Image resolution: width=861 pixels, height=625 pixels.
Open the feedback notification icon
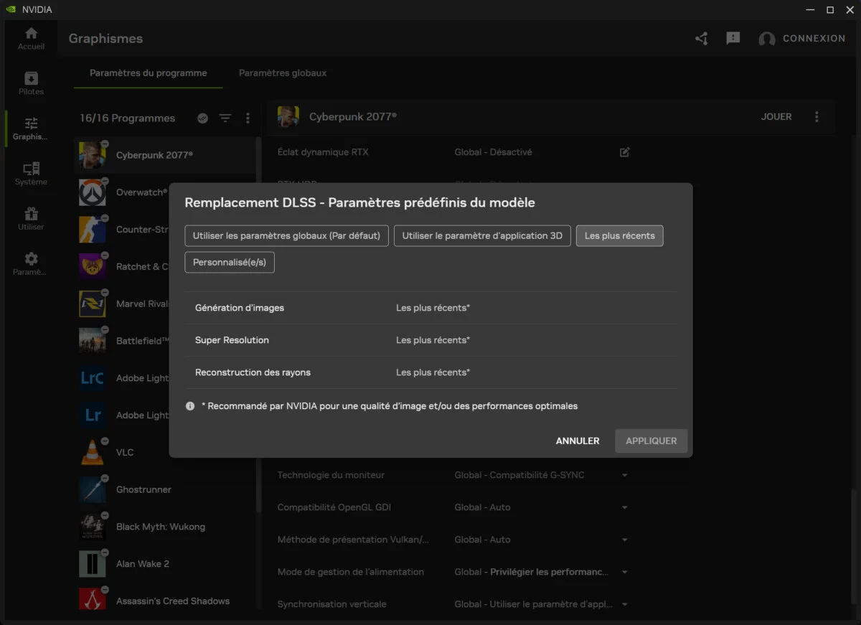[x=733, y=39]
